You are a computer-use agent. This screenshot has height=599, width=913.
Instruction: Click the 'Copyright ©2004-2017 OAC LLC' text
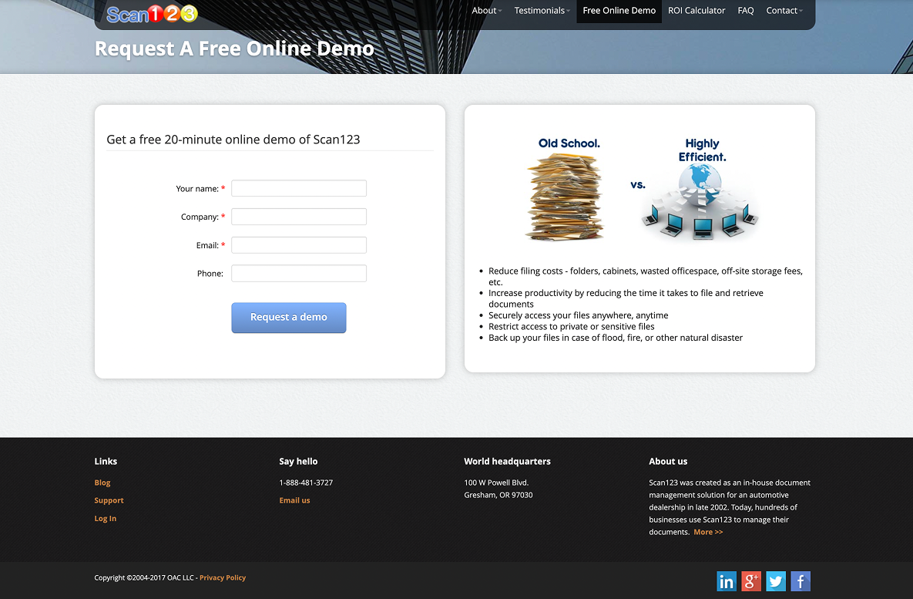tap(144, 577)
